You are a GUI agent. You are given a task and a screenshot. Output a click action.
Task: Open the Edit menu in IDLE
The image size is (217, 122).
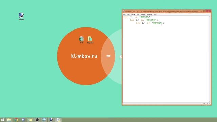pos(128,14)
